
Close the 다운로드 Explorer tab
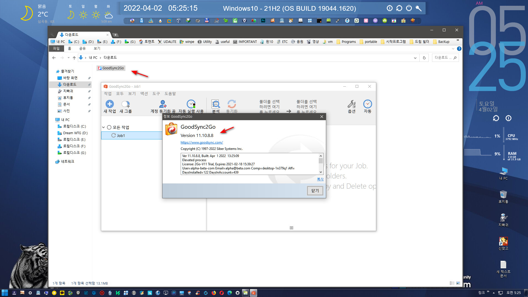tap(107, 35)
